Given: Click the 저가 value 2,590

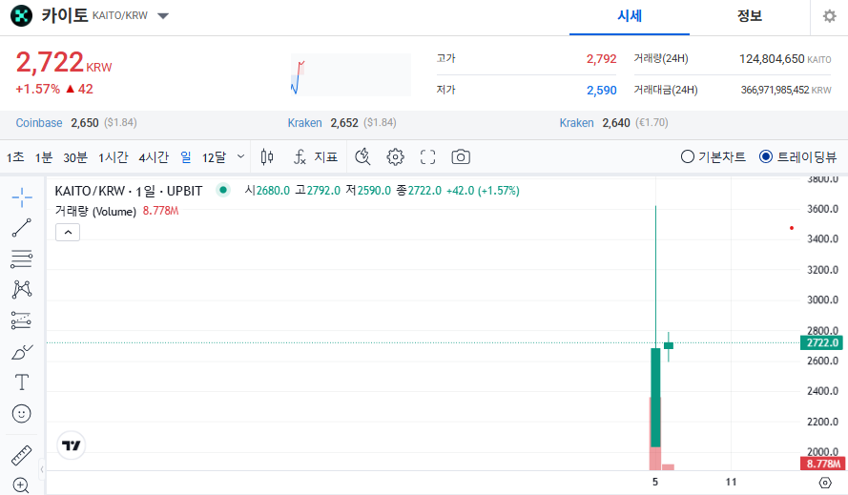Looking at the screenshot, I should click(601, 91).
